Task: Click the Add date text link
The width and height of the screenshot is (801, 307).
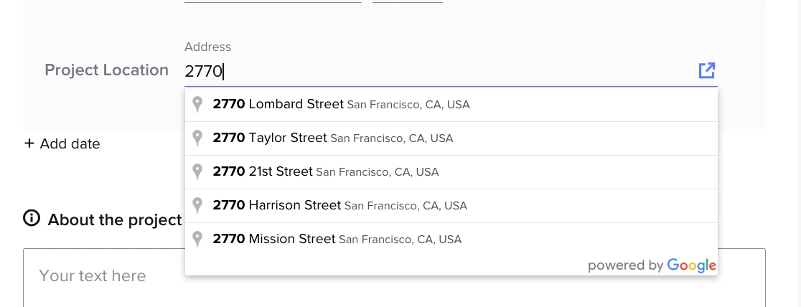Action: coord(70,143)
